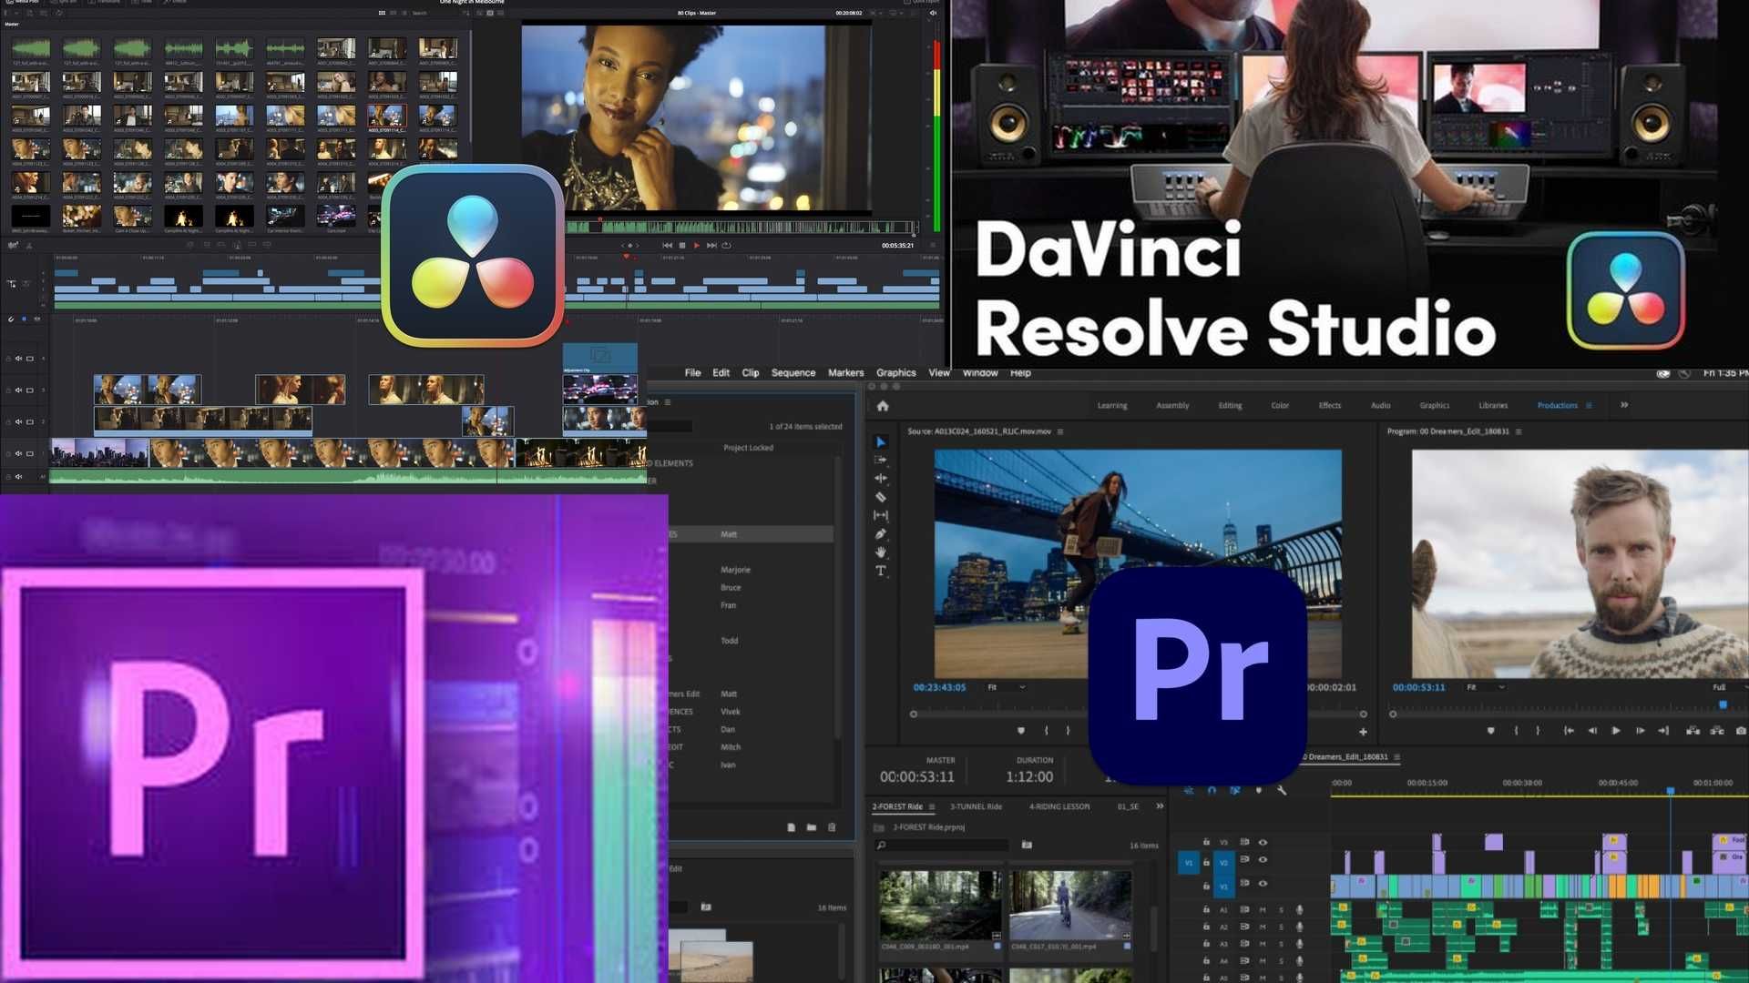Click the Premiere Project search field
Image resolution: width=1749 pixels, height=983 pixels.
click(942, 845)
